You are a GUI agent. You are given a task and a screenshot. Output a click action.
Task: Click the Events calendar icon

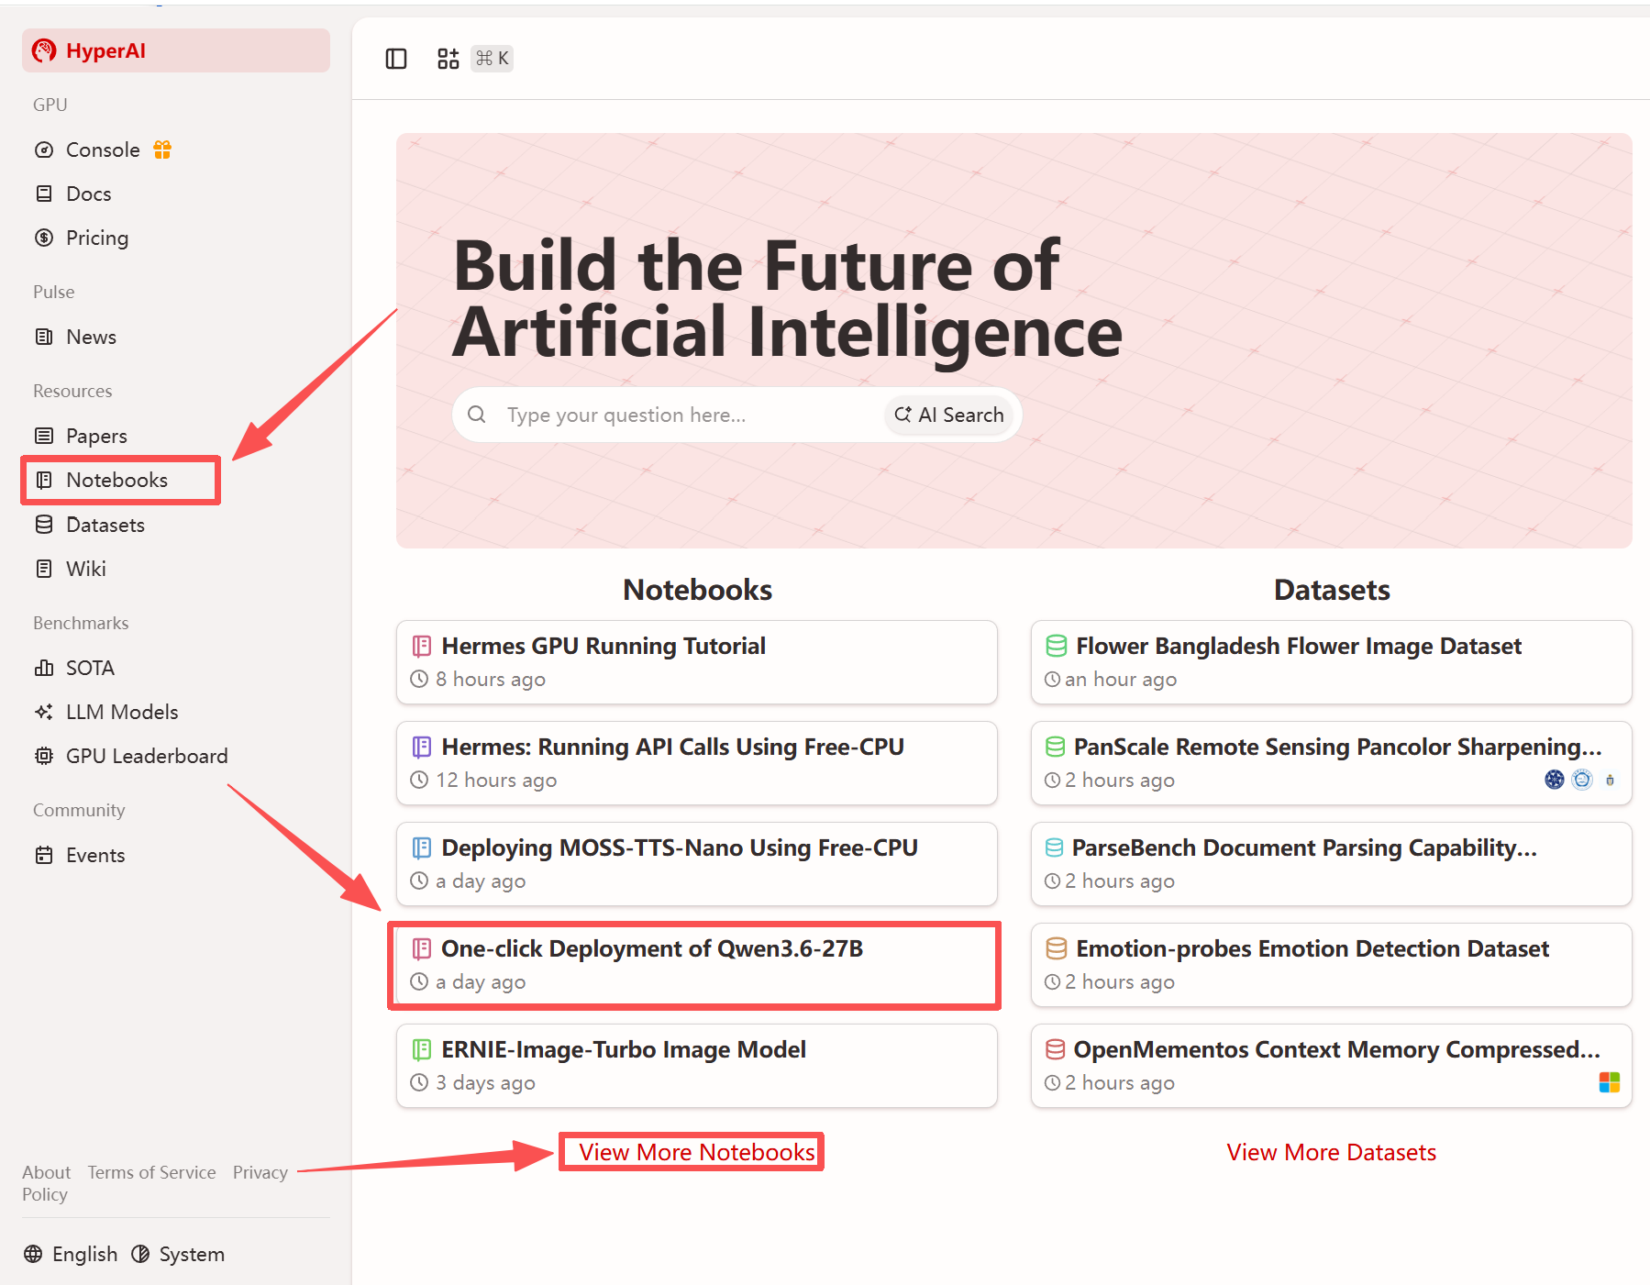tap(44, 855)
